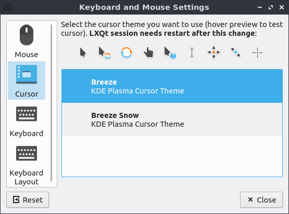The height and width of the screenshot is (214, 289).
Task: Click the Close button
Action: (261, 200)
